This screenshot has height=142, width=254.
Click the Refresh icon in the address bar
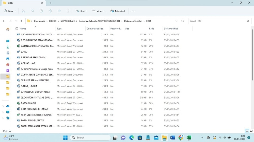click(x=182, y=21)
